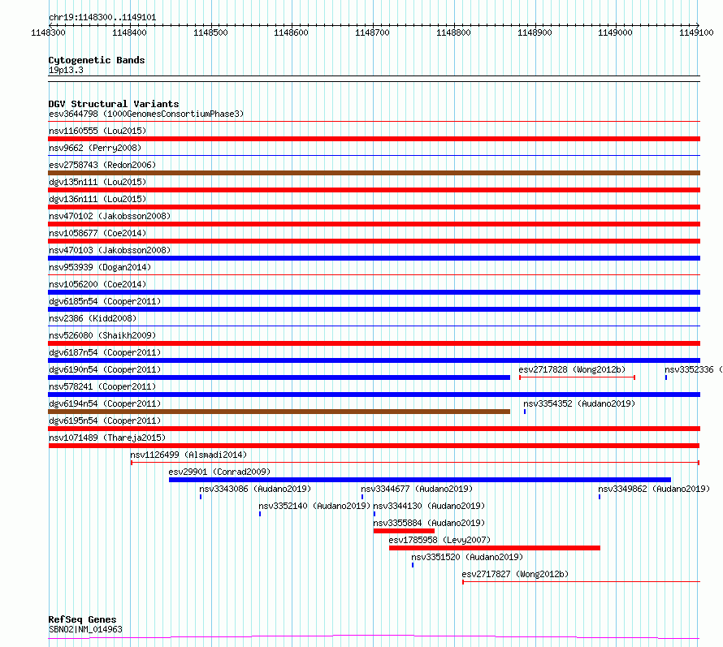Click the 1148500 ruler position label
This screenshot has width=723, height=647.
(210, 32)
